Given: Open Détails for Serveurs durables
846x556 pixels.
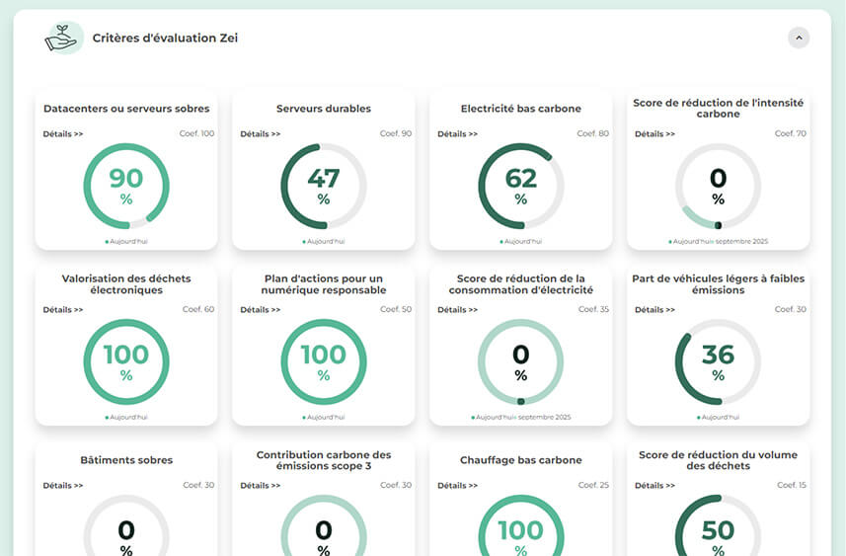Looking at the screenshot, I should point(261,134).
